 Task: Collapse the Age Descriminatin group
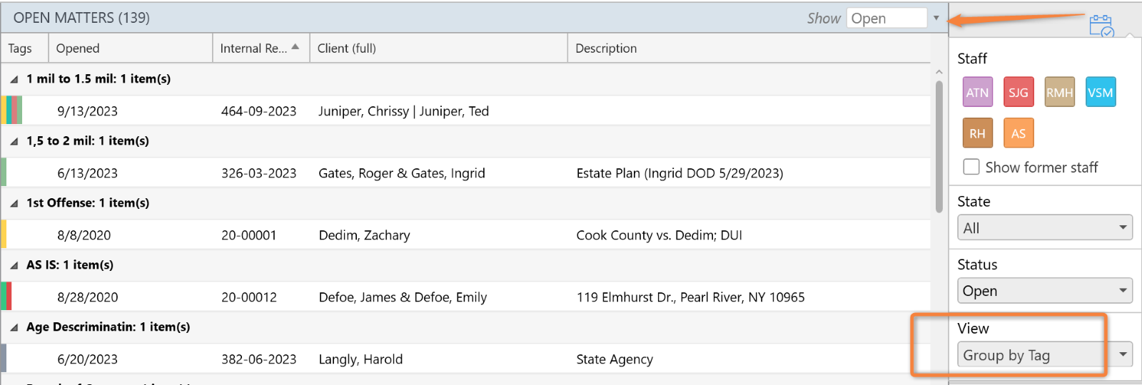pyautogui.click(x=14, y=327)
